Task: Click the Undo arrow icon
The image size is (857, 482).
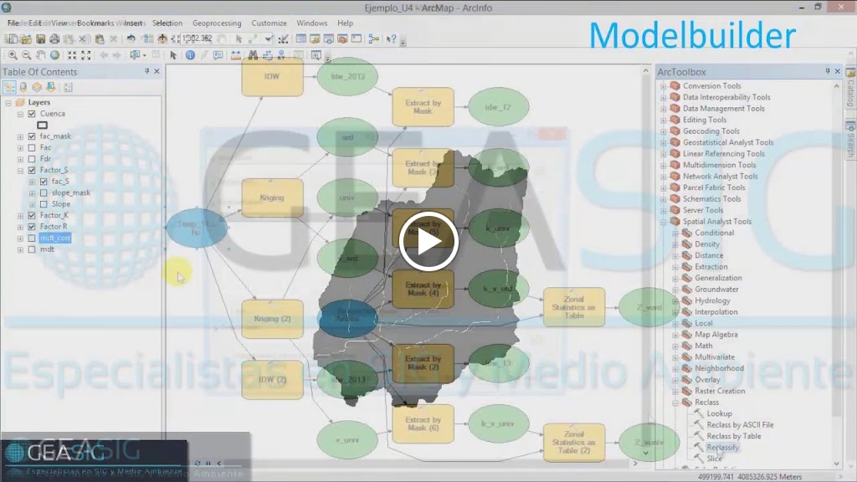Action: click(x=131, y=38)
